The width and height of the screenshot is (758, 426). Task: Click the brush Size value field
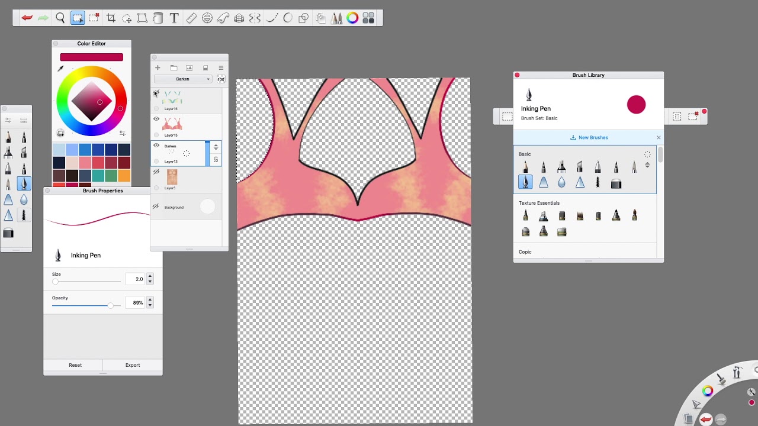[x=136, y=279]
